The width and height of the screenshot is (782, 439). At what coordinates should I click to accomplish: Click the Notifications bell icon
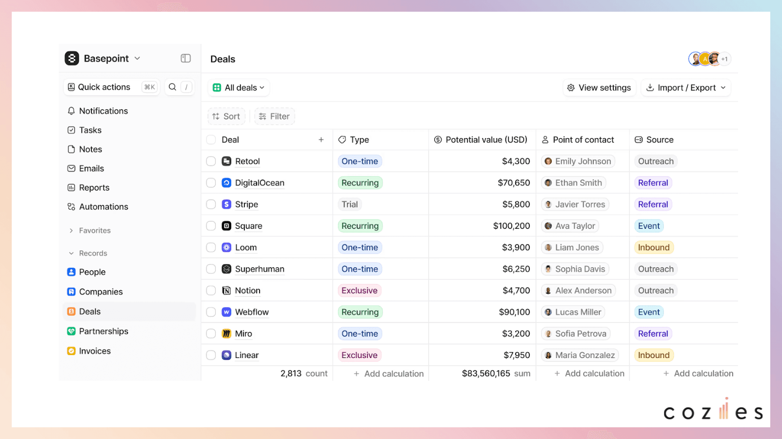71,111
